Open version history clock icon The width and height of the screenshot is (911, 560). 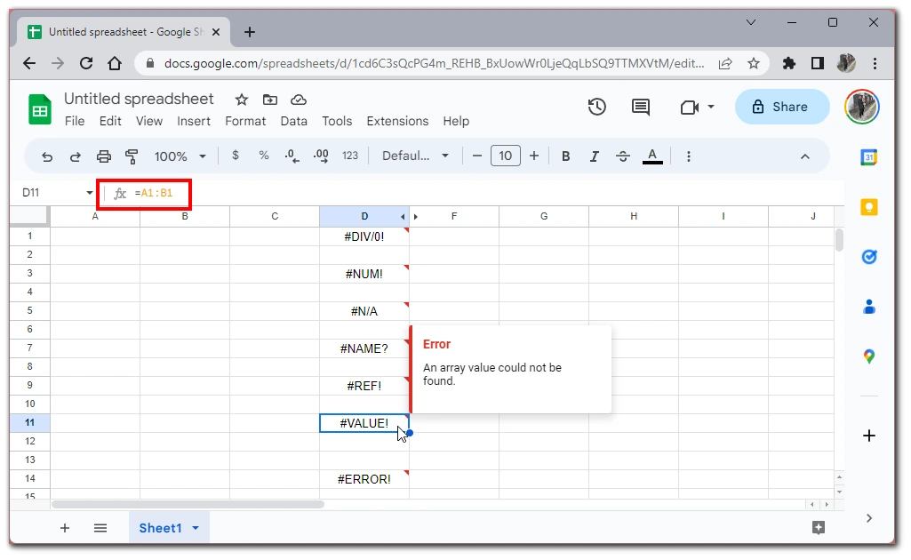597,107
